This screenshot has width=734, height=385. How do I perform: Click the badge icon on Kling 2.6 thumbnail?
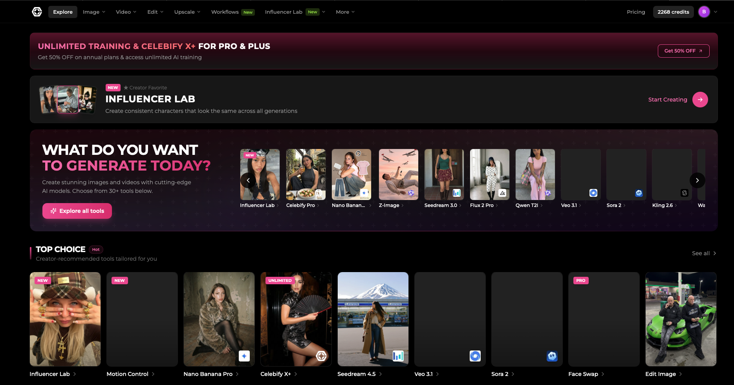coord(684,193)
